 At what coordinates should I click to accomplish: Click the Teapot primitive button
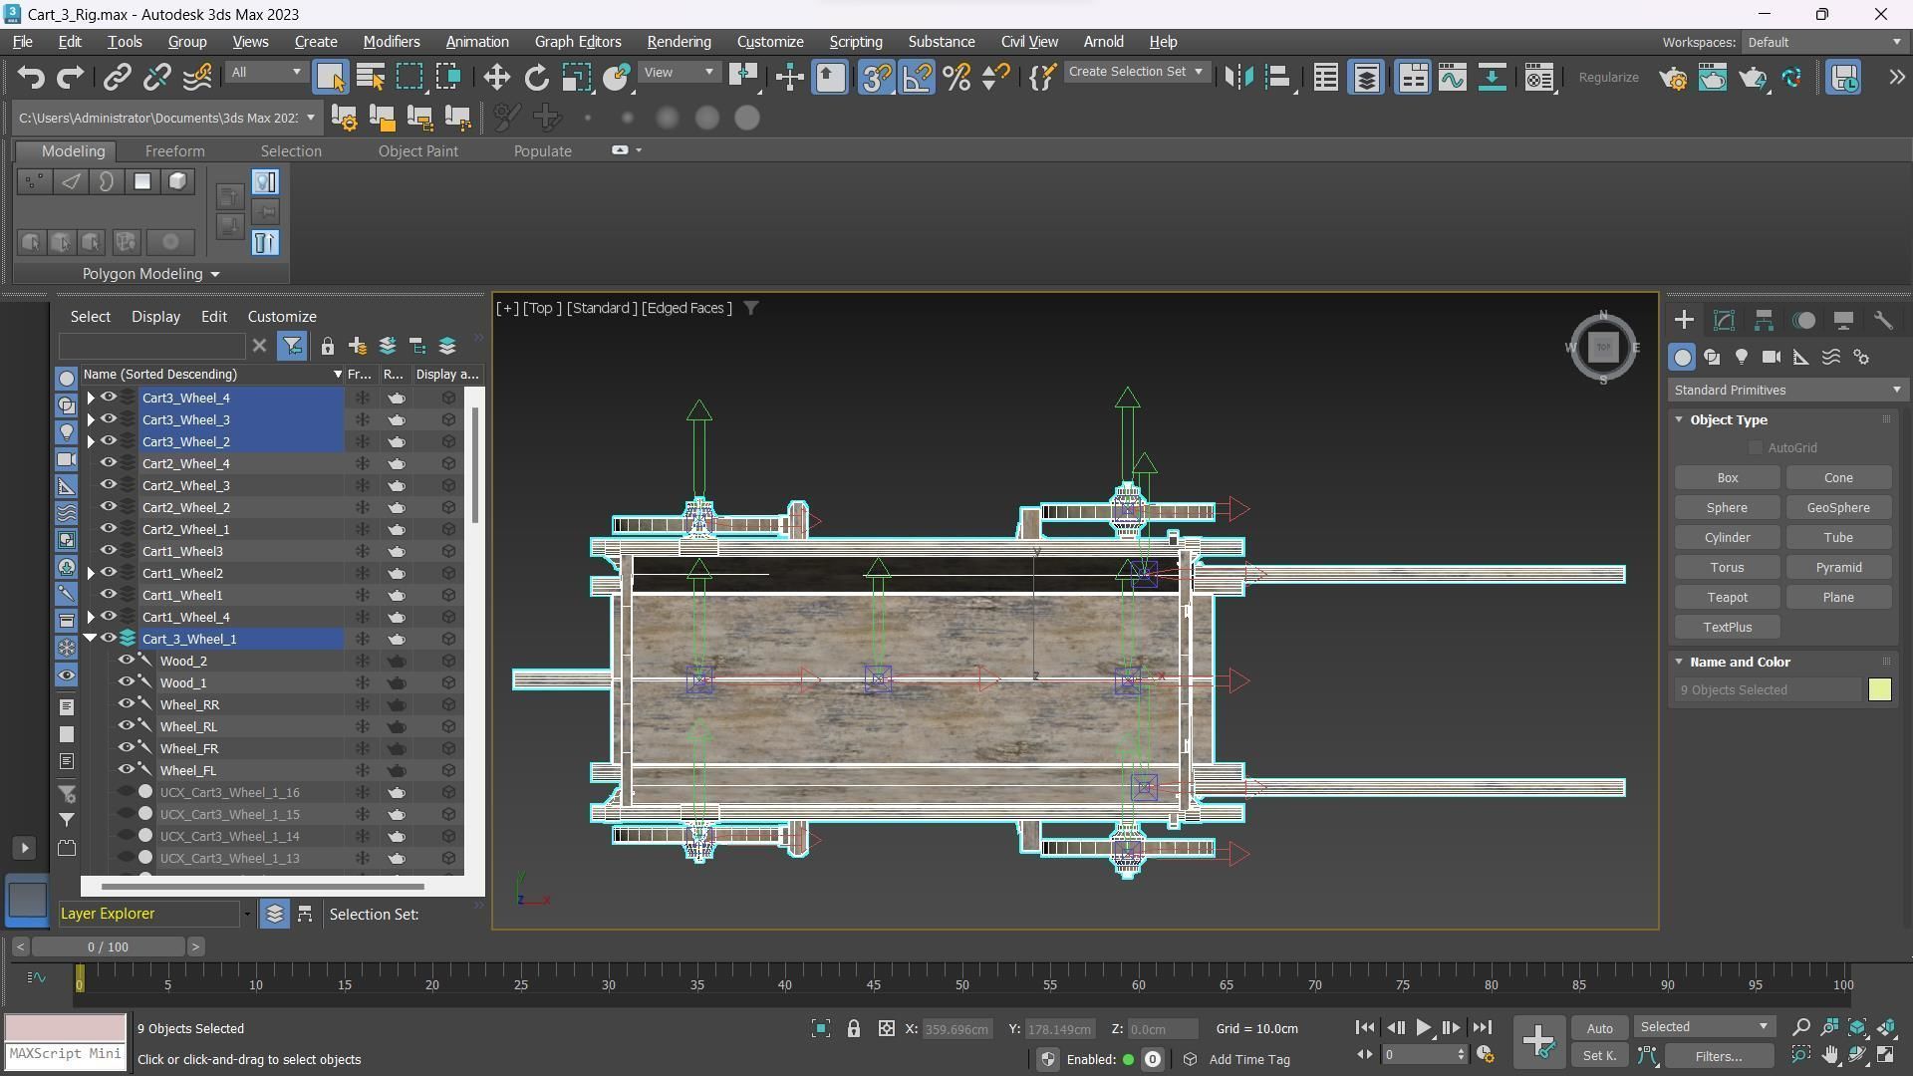[x=1727, y=598]
